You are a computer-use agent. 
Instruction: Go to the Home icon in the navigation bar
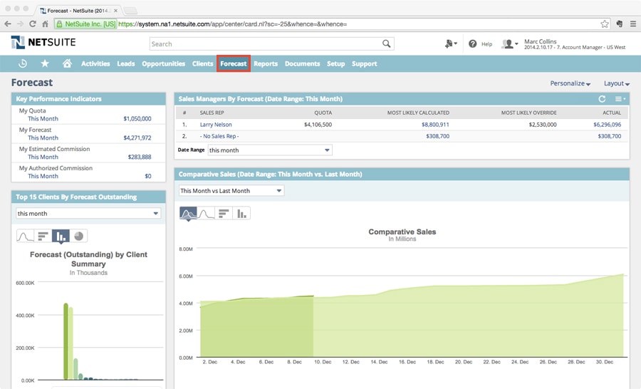[x=67, y=63]
